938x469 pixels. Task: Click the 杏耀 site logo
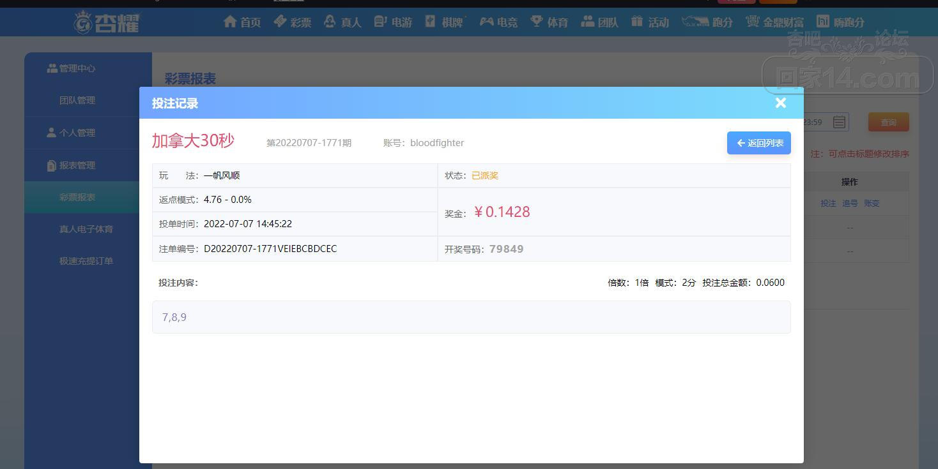tap(106, 22)
